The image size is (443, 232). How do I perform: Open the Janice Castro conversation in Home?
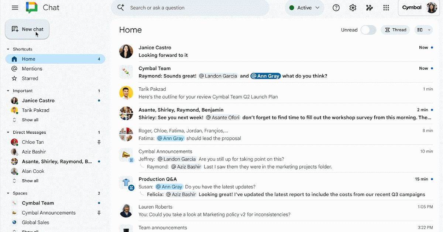(258, 51)
